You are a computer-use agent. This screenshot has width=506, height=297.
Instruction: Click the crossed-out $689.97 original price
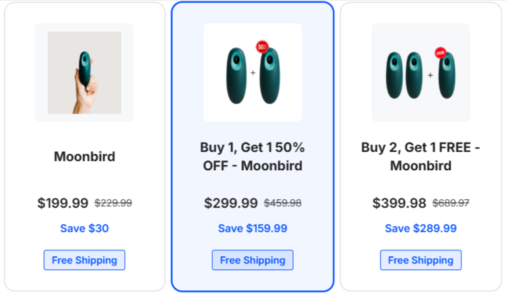pos(451,204)
